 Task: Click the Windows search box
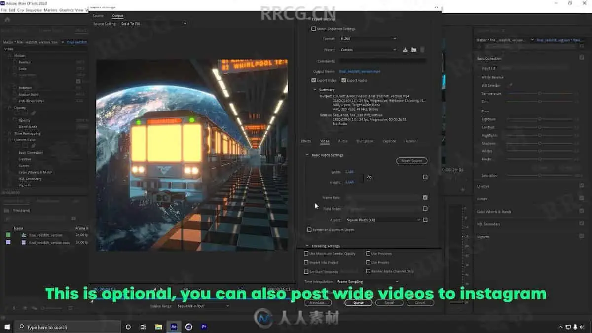click(x=68, y=327)
